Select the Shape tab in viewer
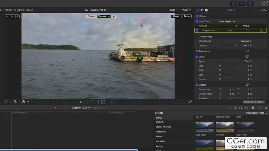269x151 pixels. 91,16
